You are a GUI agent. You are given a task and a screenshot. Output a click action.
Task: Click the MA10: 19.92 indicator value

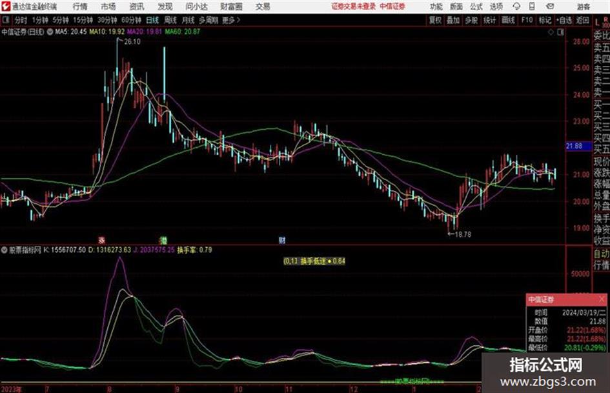(x=107, y=32)
